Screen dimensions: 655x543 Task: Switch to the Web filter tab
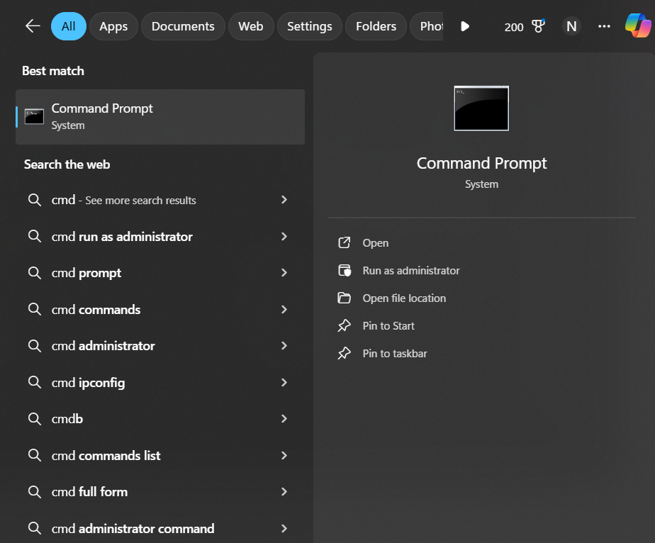coord(251,26)
